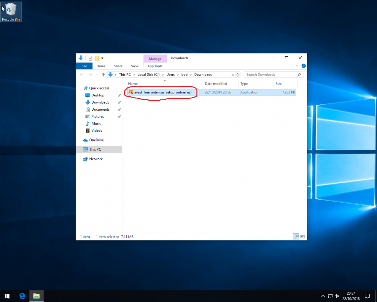Go forward with the right arrow button
377x302 pixels.
tap(90, 75)
